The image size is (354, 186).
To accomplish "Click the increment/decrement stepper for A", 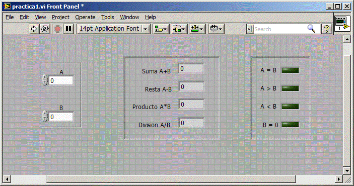I will (45, 80).
